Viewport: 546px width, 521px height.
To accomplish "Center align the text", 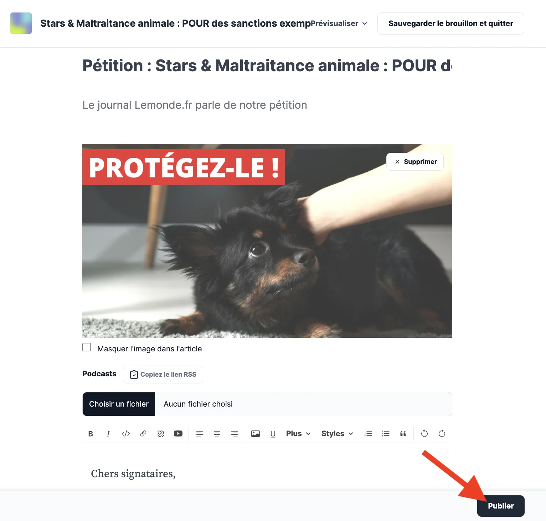I will coord(217,434).
